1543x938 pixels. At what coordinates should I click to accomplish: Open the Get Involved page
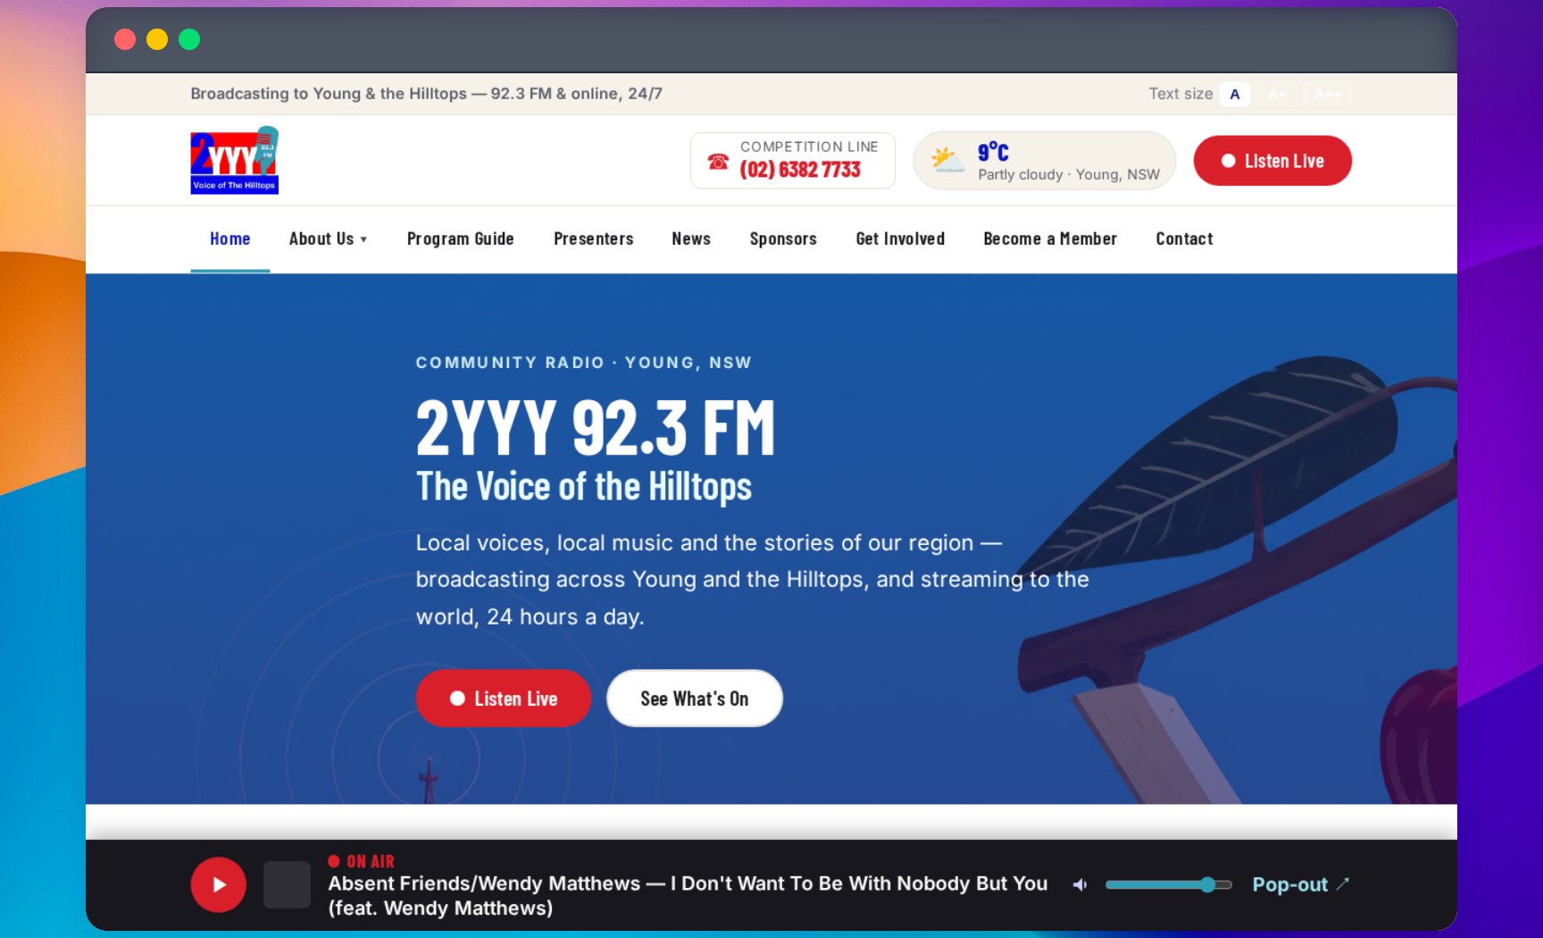coord(900,239)
